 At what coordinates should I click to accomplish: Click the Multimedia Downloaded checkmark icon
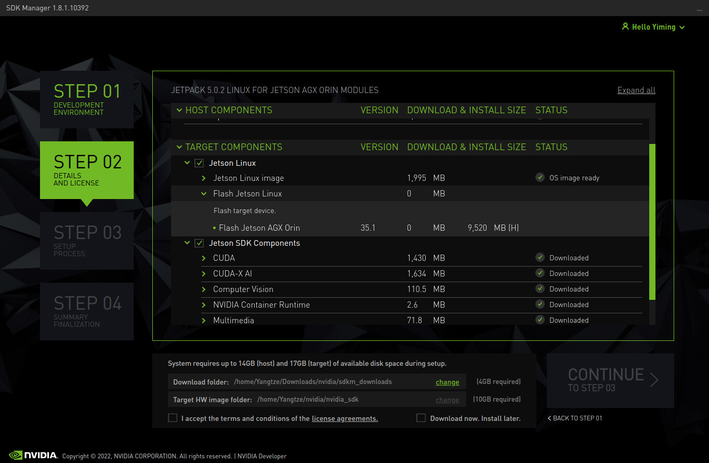tap(540, 320)
